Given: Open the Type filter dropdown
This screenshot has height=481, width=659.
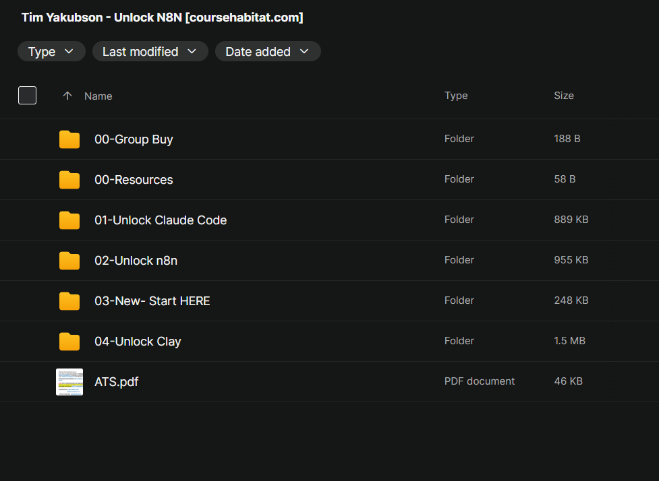Looking at the screenshot, I should (51, 51).
